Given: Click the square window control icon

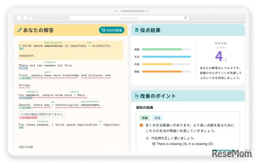Looking at the screenshot, I should (19, 18).
